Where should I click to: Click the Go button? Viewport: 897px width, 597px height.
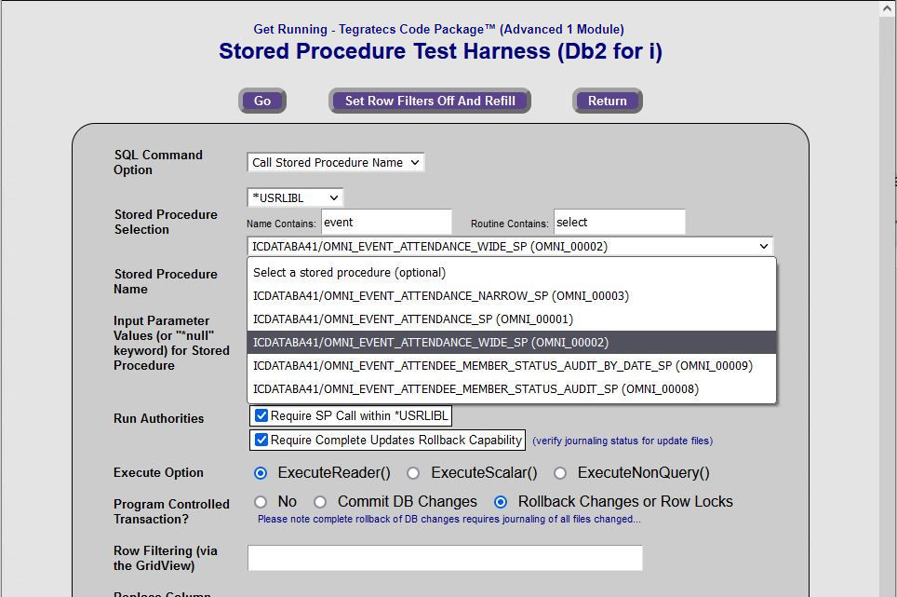coord(262,101)
